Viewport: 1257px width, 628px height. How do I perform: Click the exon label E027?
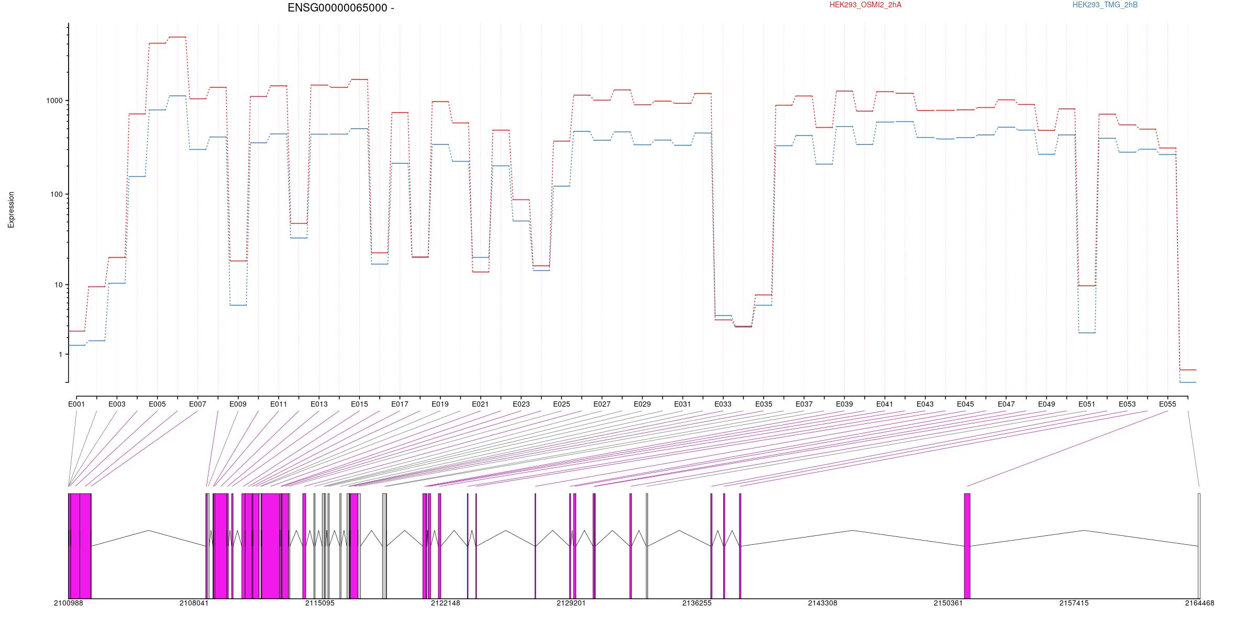point(602,404)
